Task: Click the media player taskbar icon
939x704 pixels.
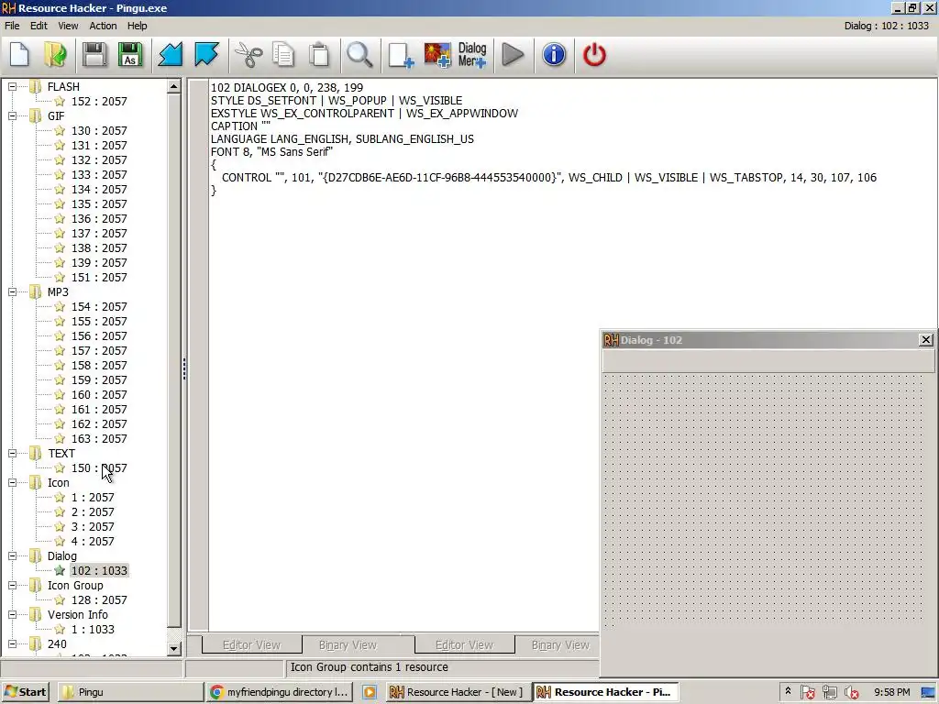Action: click(370, 692)
